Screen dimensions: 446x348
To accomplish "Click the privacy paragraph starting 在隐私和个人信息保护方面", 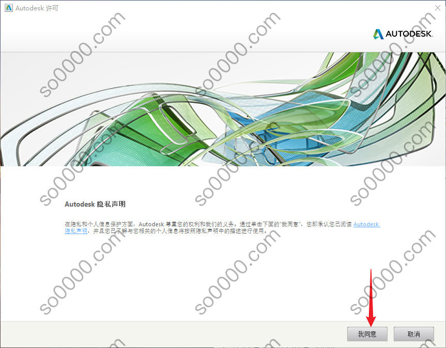I will [222, 227].
